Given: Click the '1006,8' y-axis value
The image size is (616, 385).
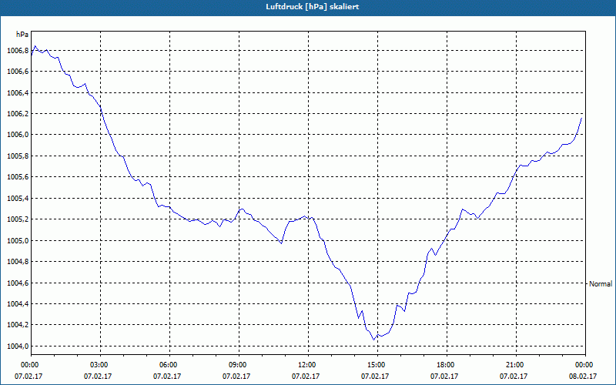Looking at the screenshot, I should [x=18, y=51].
